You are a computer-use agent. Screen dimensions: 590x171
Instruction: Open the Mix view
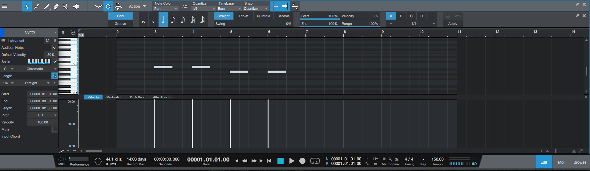(561, 162)
